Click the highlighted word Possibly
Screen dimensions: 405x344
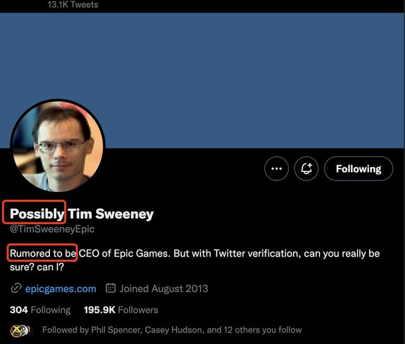pos(37,213)
